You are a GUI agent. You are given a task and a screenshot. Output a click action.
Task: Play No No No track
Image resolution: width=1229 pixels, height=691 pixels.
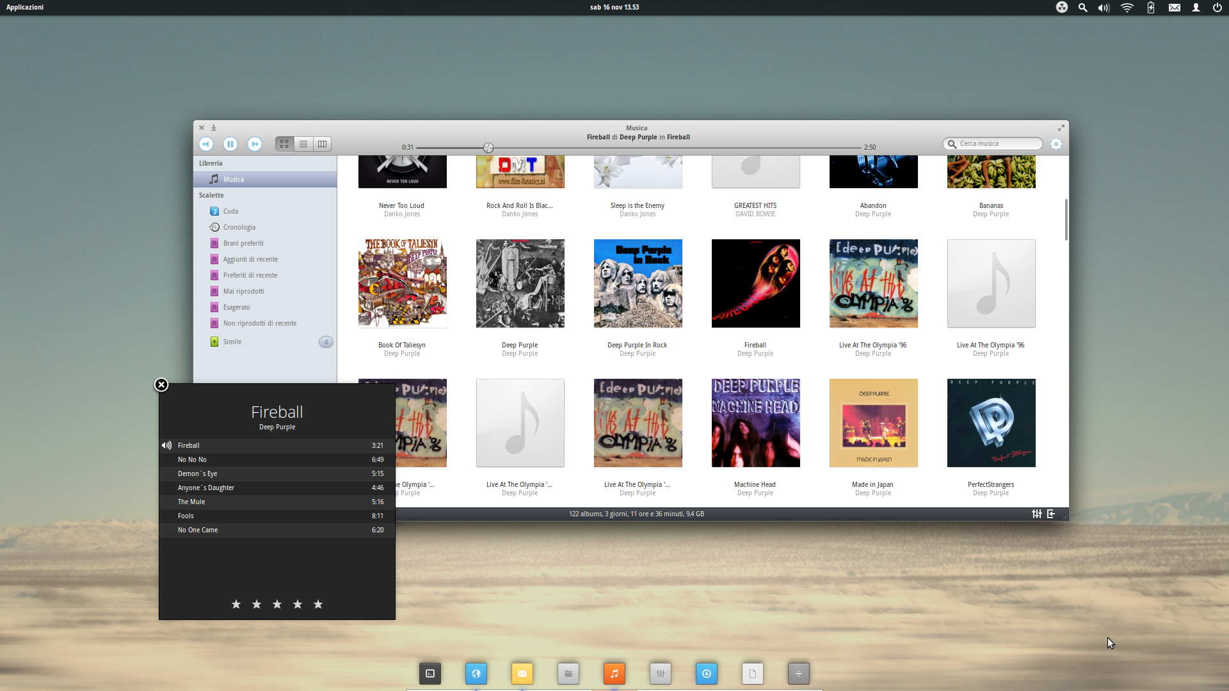pos(277,459)
